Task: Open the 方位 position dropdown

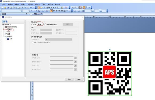Action: point(46,30)
